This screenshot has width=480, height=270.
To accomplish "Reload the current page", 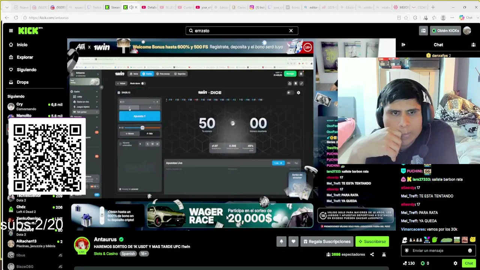I will click(x=16, y=18).
